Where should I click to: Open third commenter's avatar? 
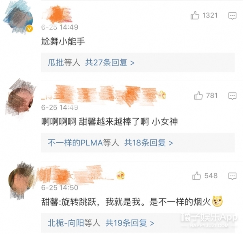pyautogui.click(x=21, y=180)
